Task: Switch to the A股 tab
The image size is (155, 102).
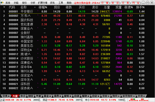Action: click(15, 96)
